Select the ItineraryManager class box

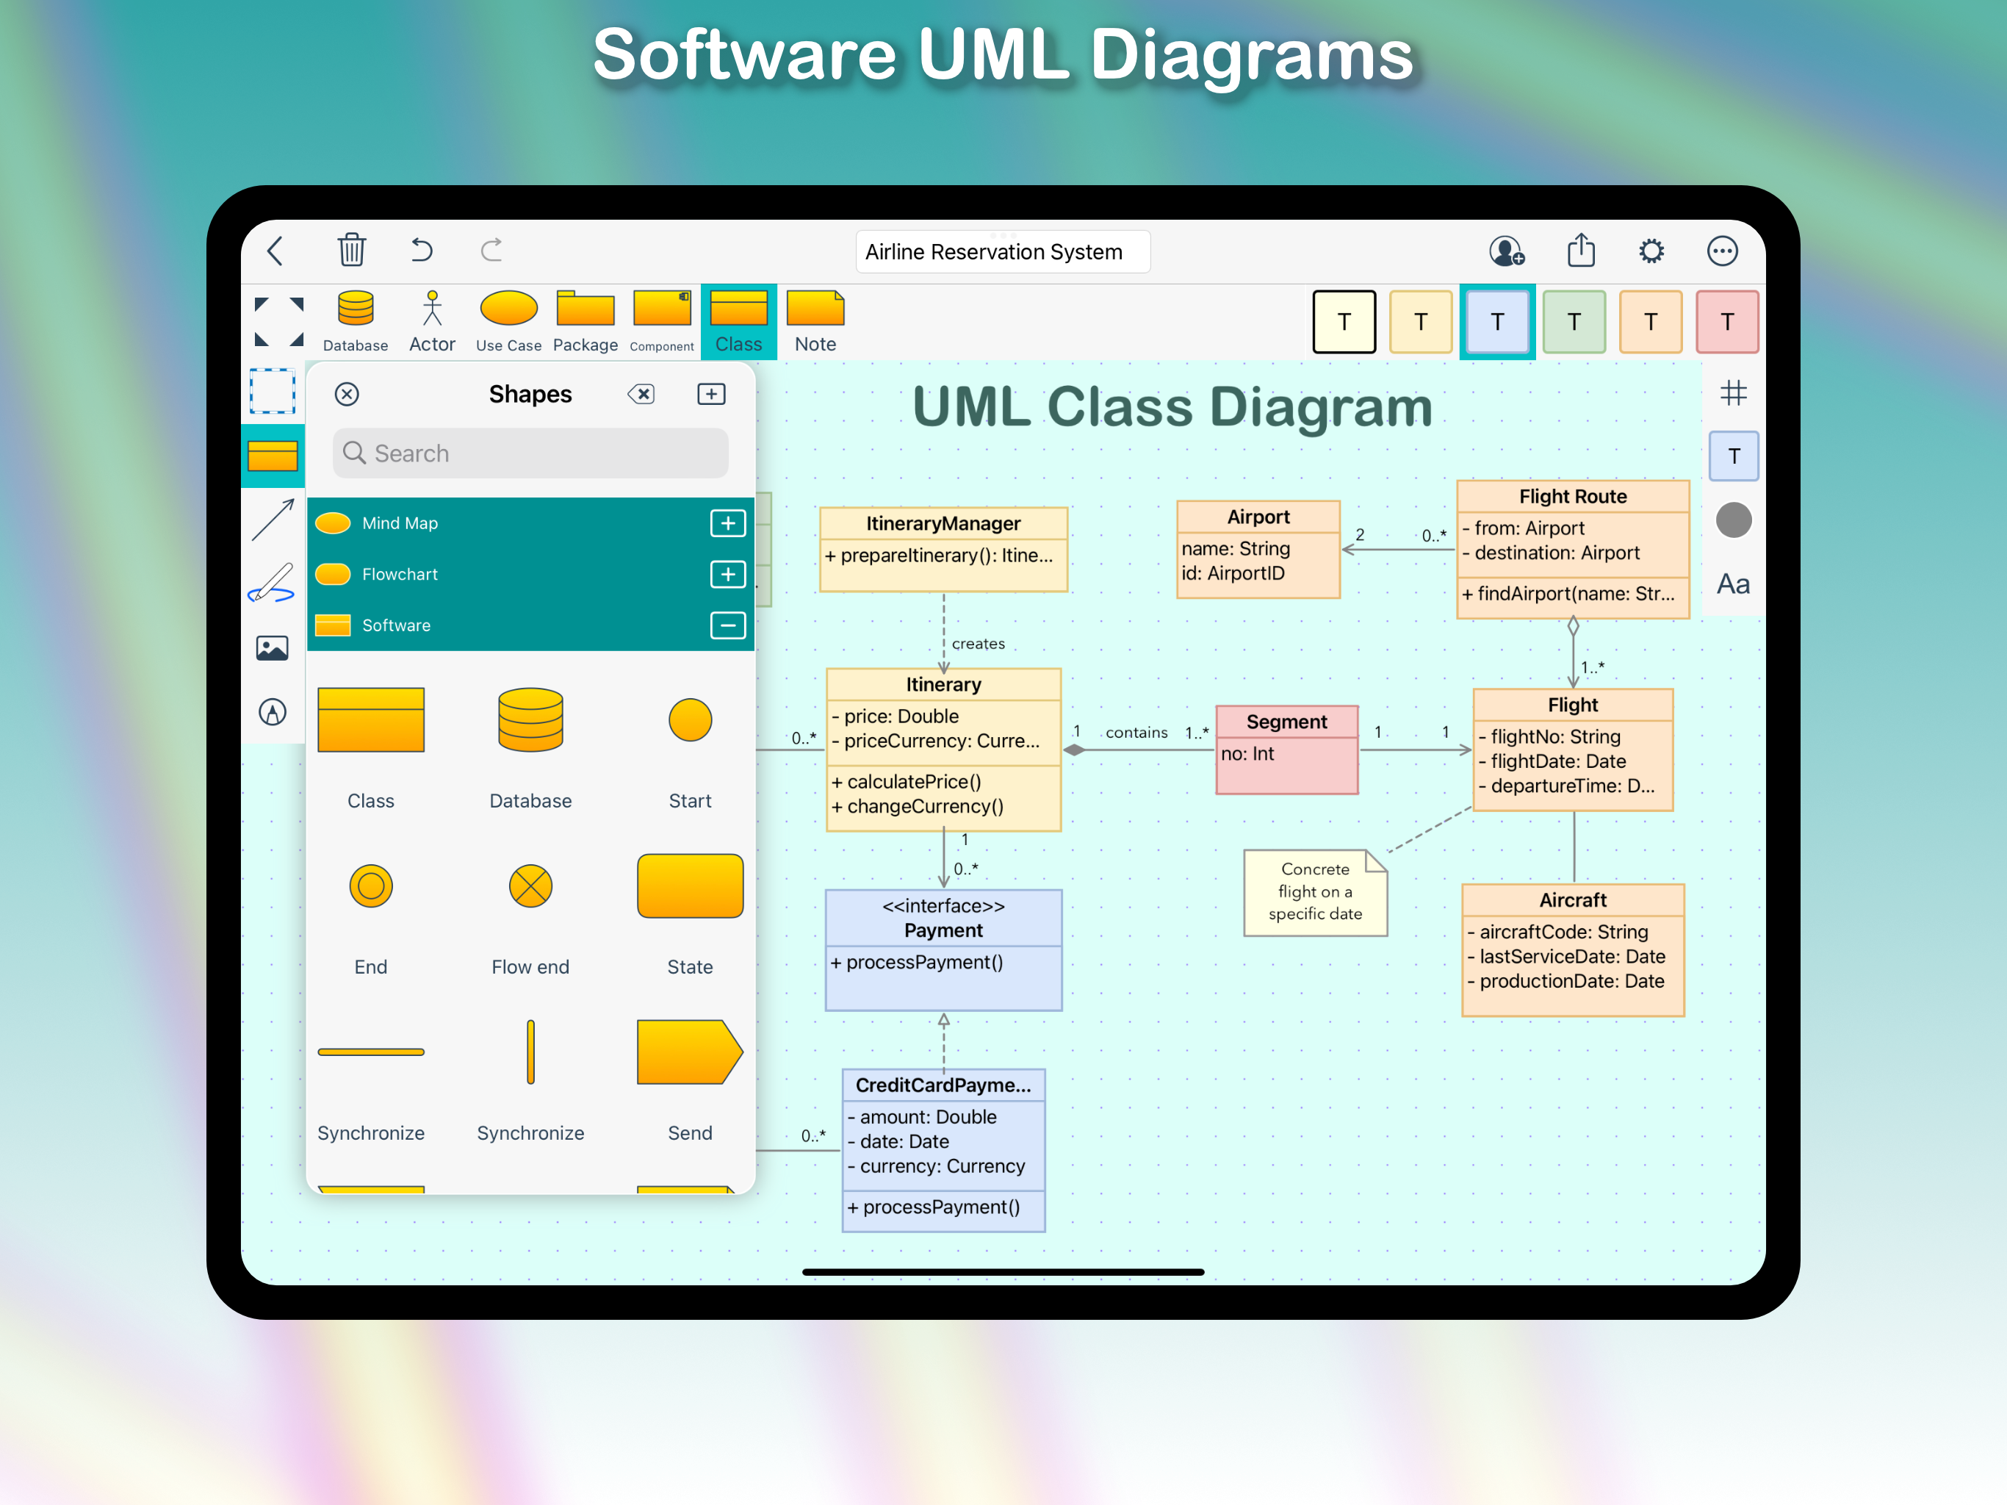(943, 549)
